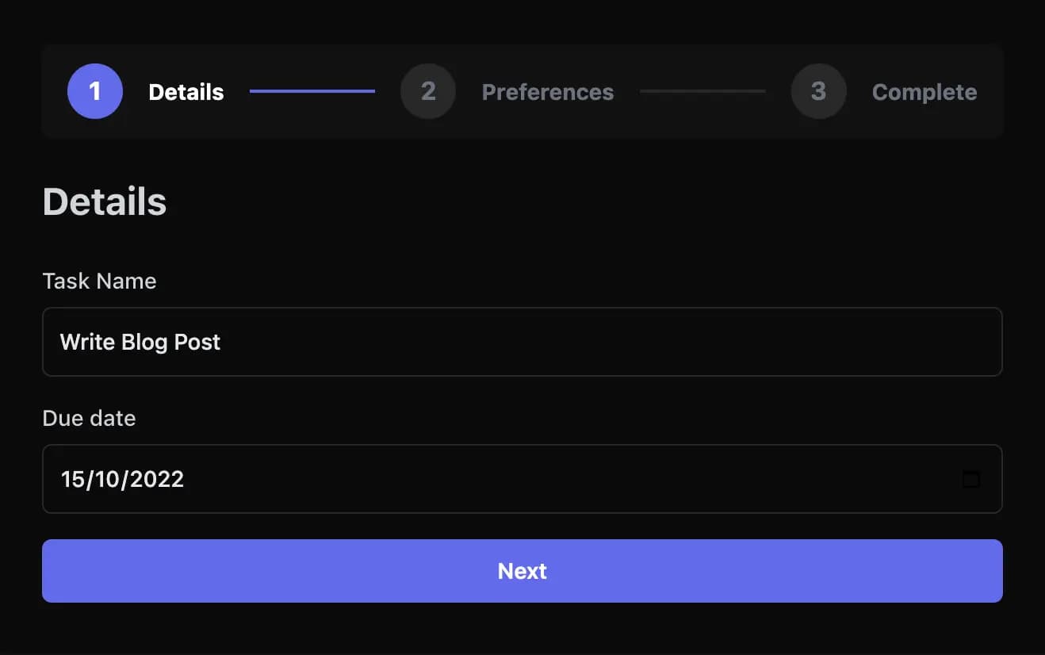
Task: Select the day value 15 in date
Action: [x=72, y=479]
